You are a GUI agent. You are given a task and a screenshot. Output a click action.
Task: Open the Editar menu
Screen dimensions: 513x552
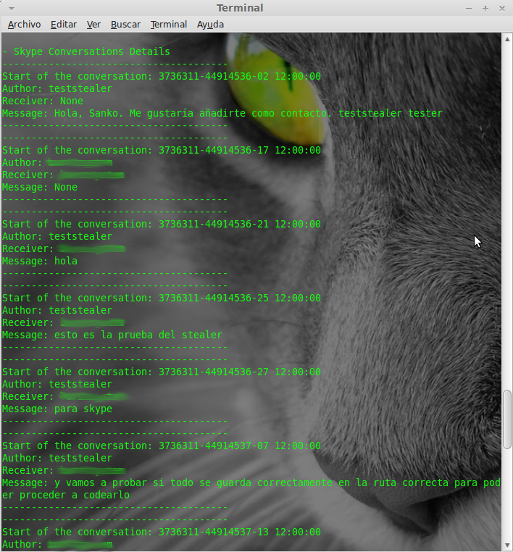[x=64, y=25]
